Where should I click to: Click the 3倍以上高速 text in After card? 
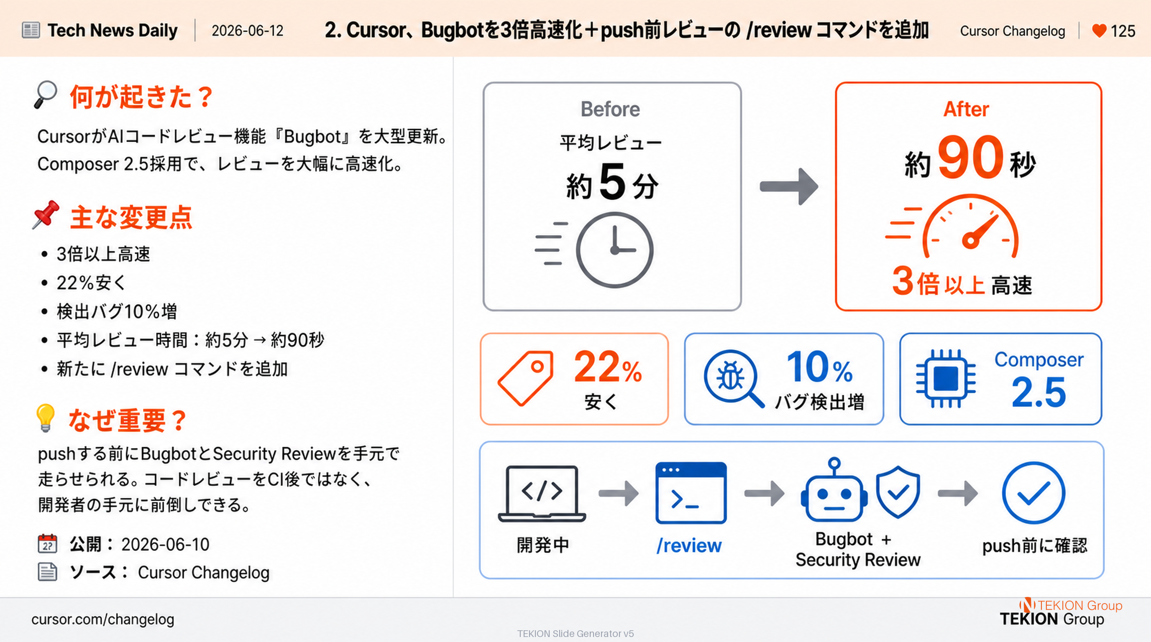tap(962, 282)
